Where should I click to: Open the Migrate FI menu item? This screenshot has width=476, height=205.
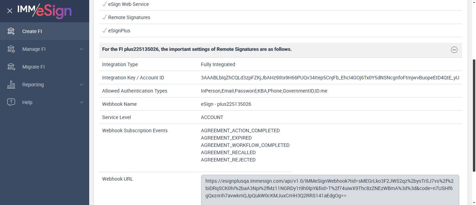[x=33, y=67]
